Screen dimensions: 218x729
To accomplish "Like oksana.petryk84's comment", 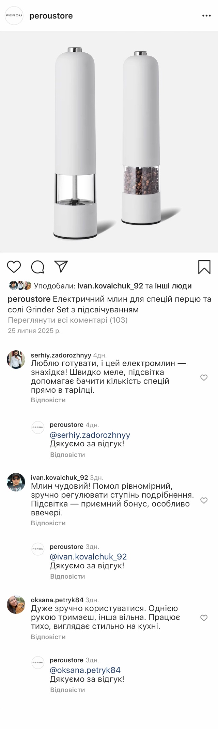I will (x=204, y=618).
